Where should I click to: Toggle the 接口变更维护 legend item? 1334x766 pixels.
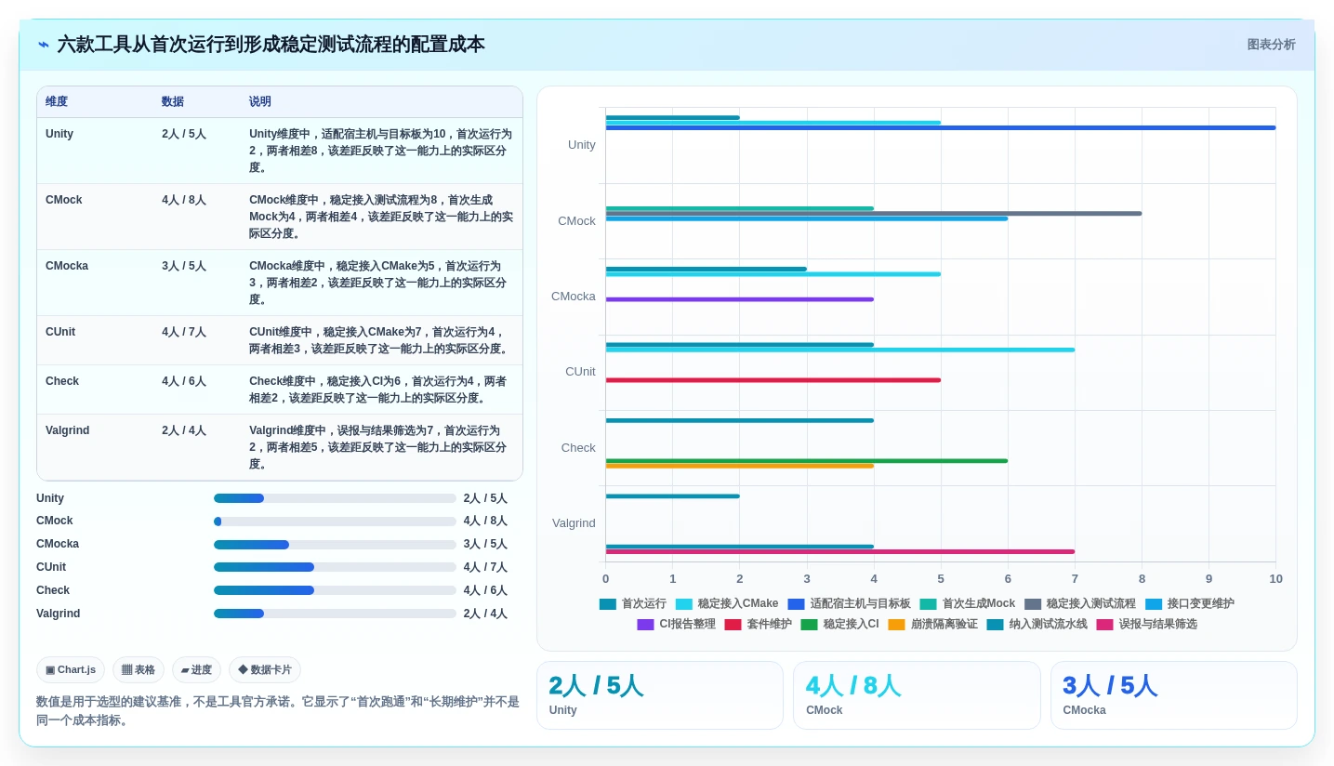(x=1190, y=604)
